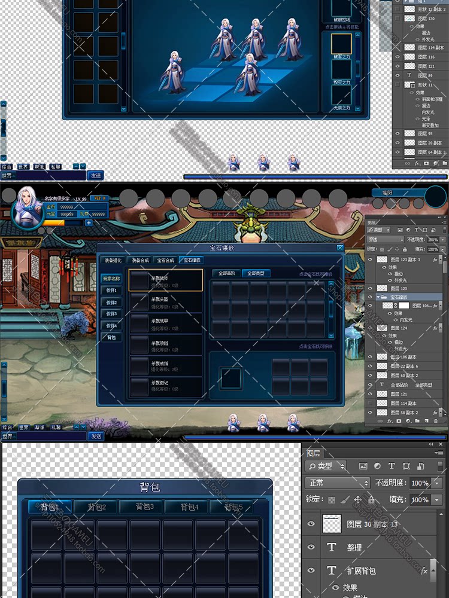Click the 破军之力 skill slot icon
Image resolution: width=449 pixels, height=598 pixels.
(x=341, y=44)
